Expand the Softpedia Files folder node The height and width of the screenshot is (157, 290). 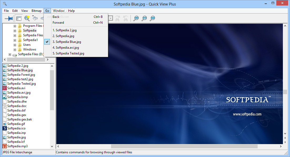(x=15, y=36)
